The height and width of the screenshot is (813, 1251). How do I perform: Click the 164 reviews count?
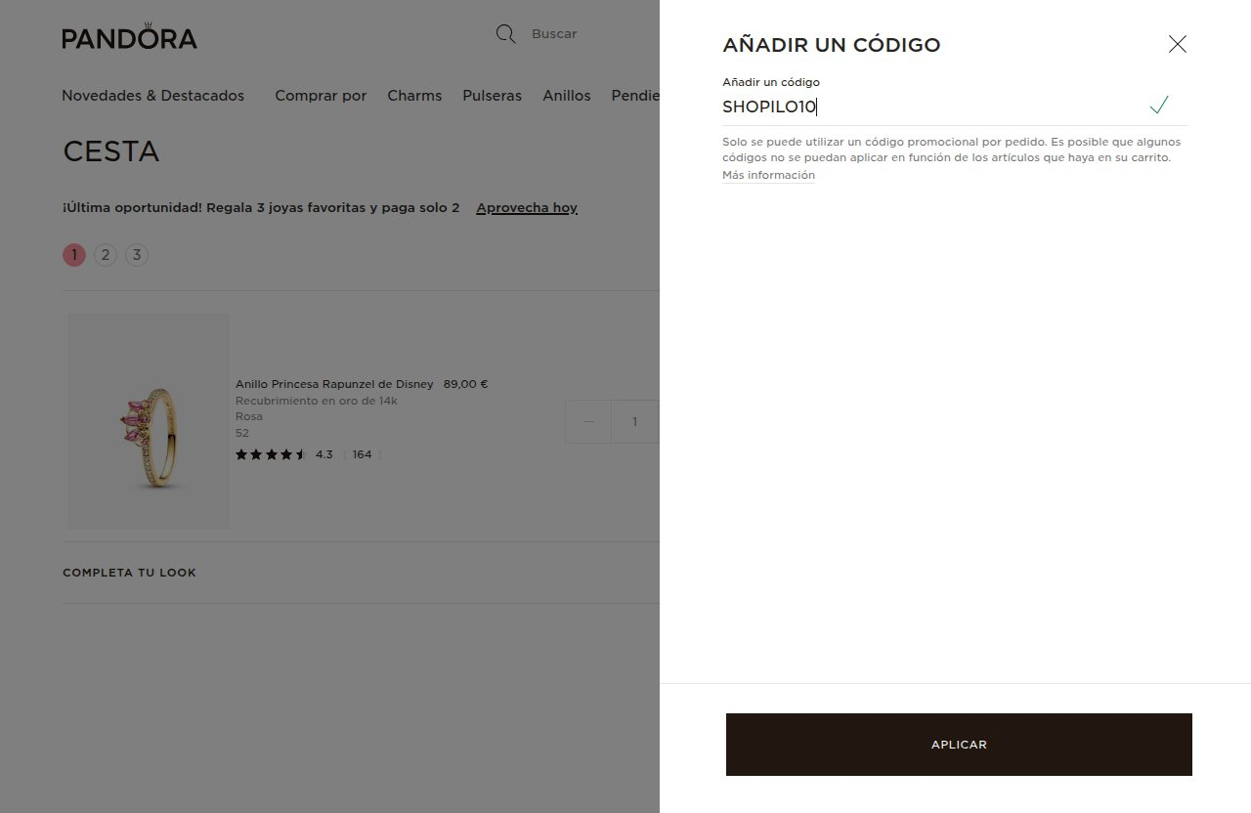tap(362, 454)
